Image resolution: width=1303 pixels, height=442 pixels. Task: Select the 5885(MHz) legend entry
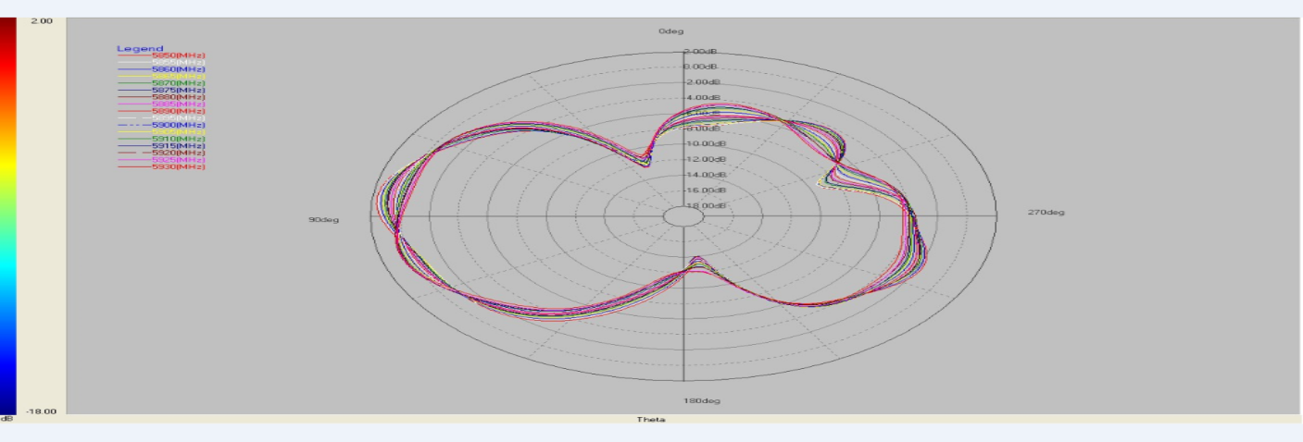pos(161,104)
